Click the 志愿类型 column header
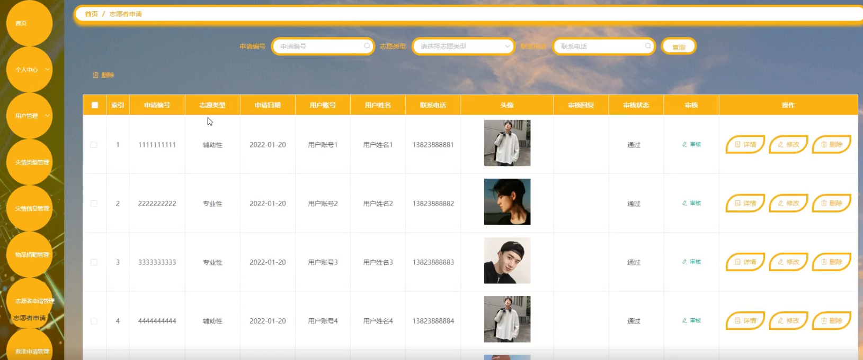The image size is (863, 360). (x=212, y=105)
